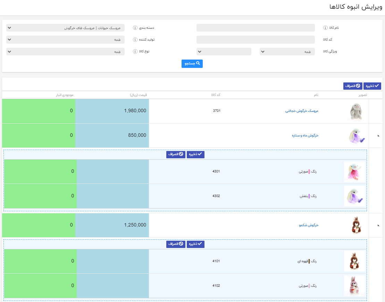This screenshot has width=385, height=302.
Task: Click the thumbnail image for code 4301
Action: point(354,172)
